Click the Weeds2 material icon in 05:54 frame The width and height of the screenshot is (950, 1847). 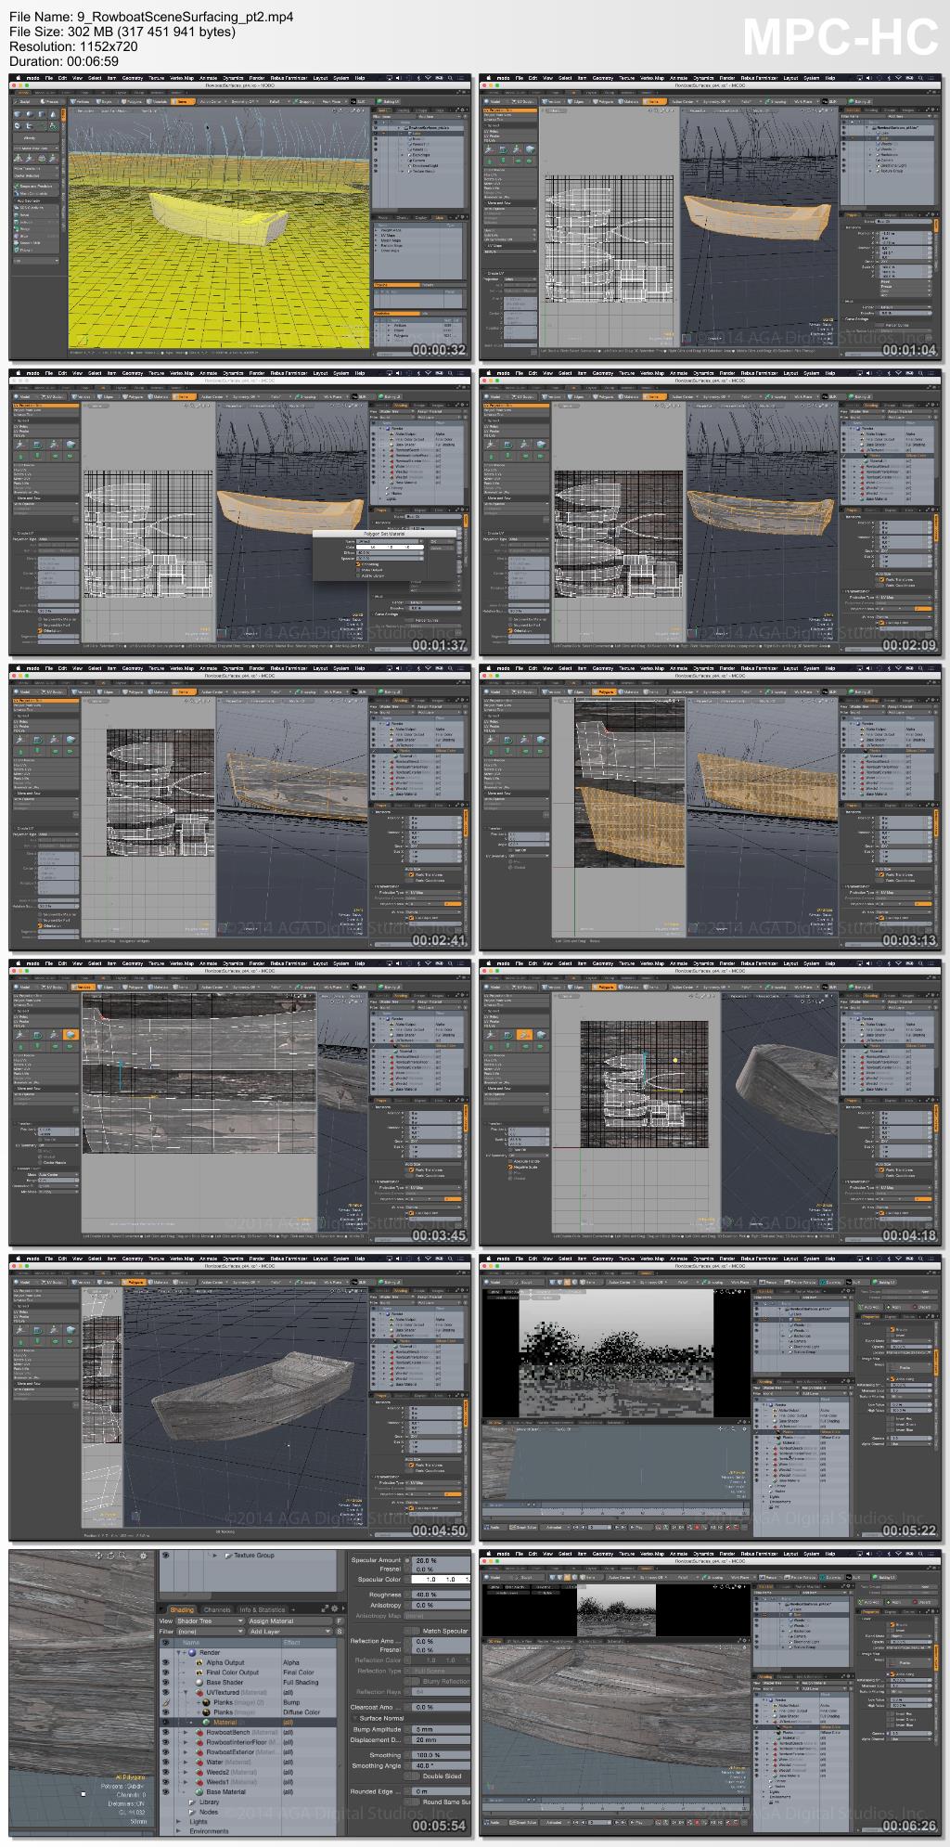click(x=199, y=1772)
